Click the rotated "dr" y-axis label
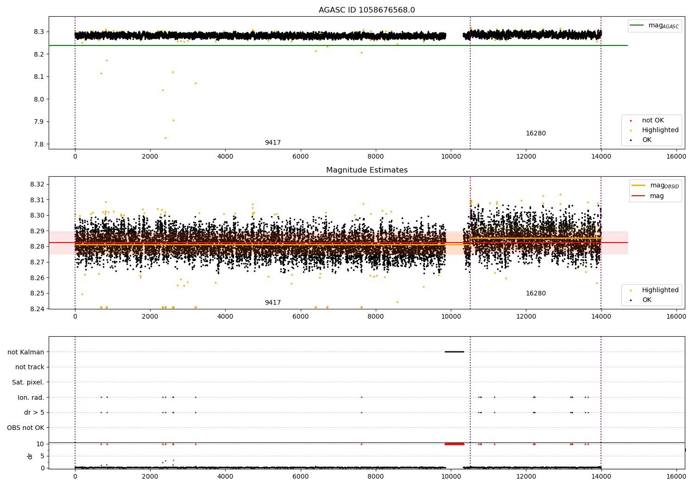Screen dimensions: 695x487 [30, 456]
